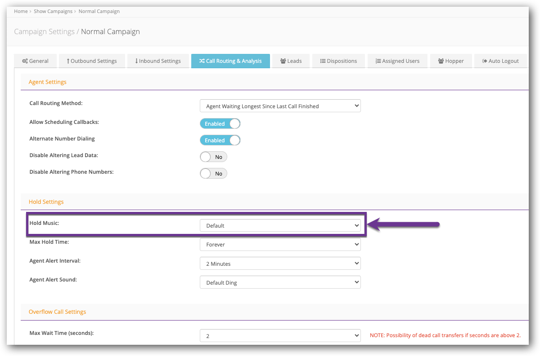
Task: Click the gears icon on General tab
Action: (25, 61)
